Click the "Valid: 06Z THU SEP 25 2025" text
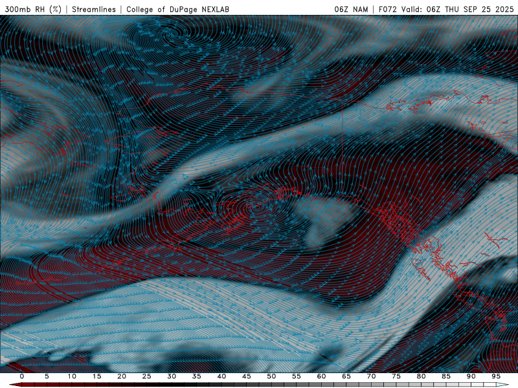 pyautogui.click(x=458, y=9)
